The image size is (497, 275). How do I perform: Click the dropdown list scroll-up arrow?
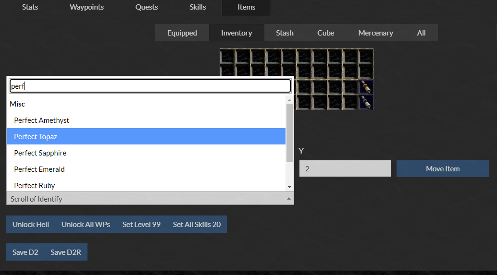click(289, 100)
